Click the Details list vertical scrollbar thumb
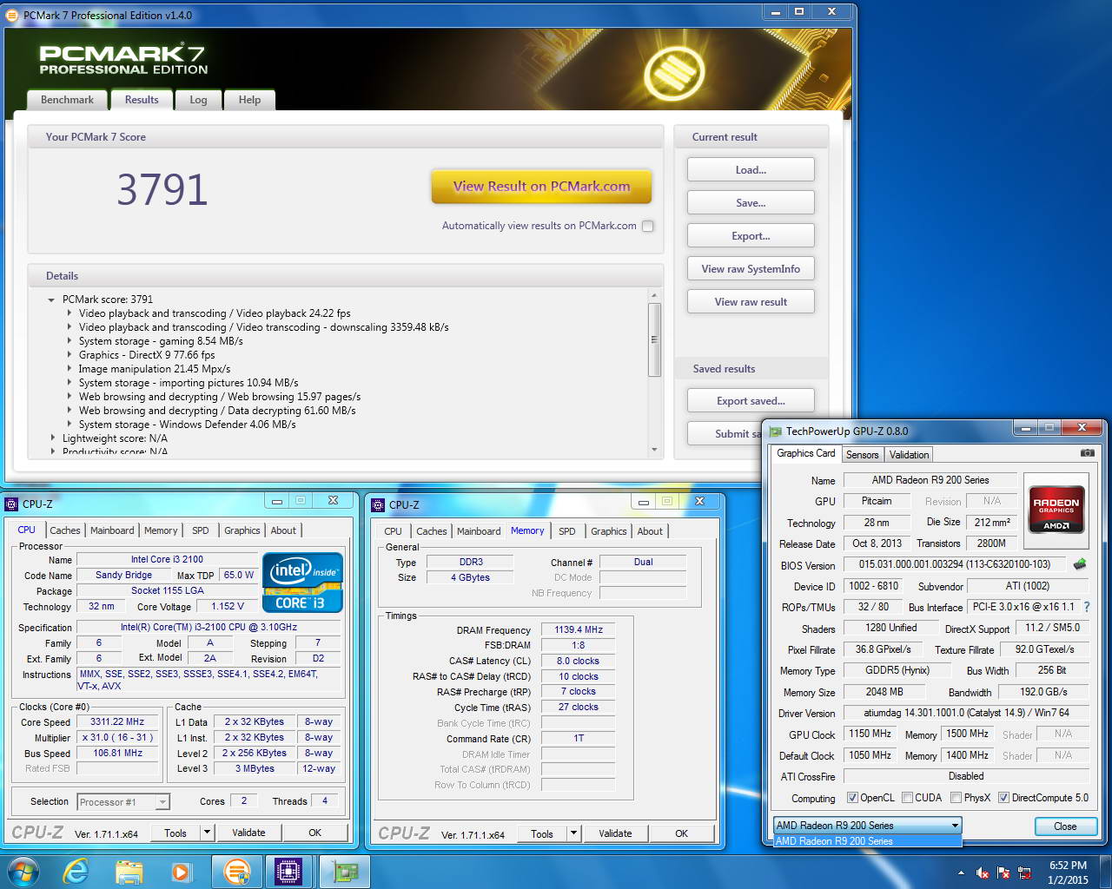 click(x=654, y=339)
